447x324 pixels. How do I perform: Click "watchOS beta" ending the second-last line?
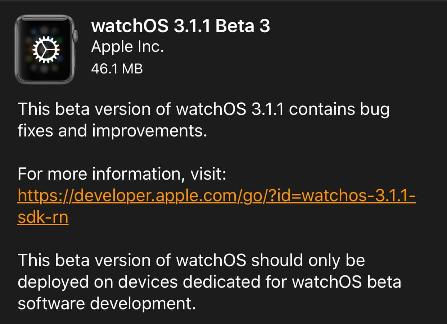tap(346, 282)
